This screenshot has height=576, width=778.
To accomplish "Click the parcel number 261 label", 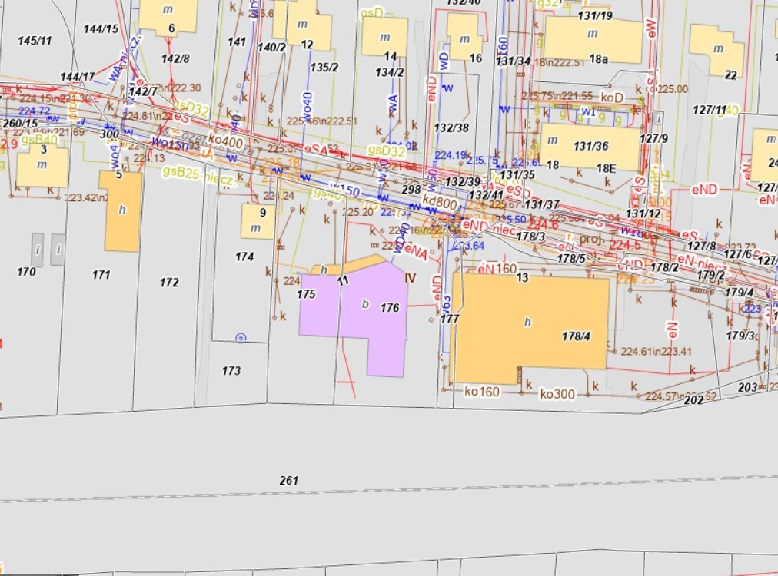I will click(288, 481).
